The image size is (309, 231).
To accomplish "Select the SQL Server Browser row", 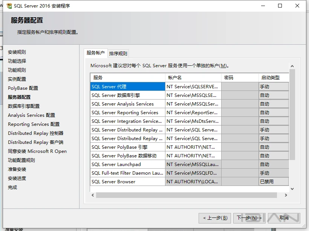I will click(128, 182).
